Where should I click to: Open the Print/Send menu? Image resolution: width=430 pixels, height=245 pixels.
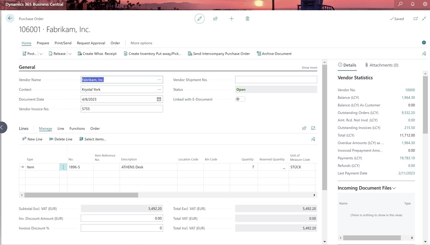point(63,43)
